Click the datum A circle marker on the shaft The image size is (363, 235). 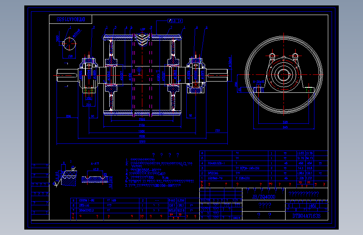139,69
